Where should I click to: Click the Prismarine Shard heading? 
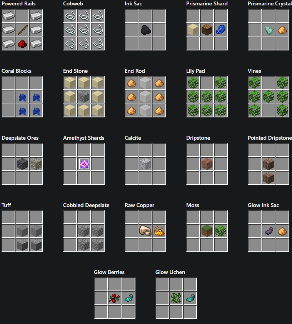tap(207, 4)
